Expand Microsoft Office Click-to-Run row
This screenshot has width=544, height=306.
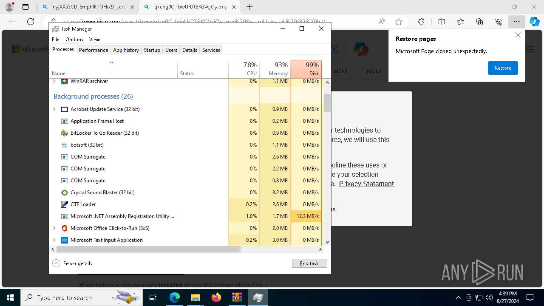[x=54, y=228]
